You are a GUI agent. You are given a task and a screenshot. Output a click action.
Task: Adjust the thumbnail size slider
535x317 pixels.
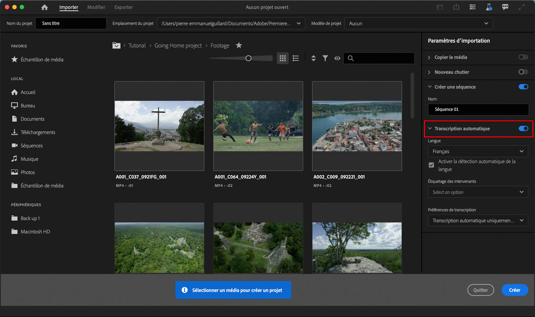(x=248, y=58)
